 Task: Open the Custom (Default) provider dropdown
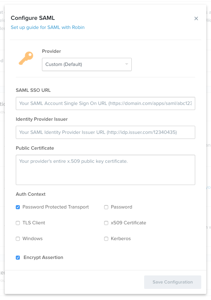[87, 65]
